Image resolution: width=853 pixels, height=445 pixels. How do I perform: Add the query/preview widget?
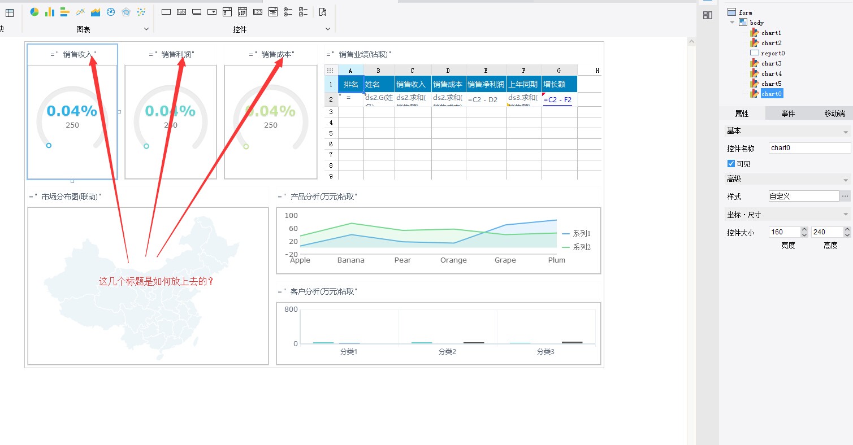(323, 12)
